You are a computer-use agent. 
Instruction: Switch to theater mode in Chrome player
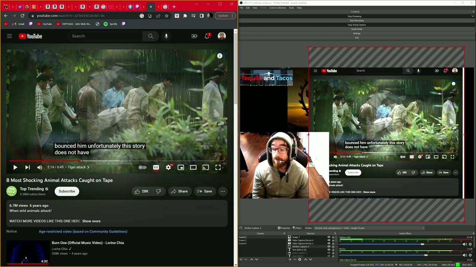(193, 167)
